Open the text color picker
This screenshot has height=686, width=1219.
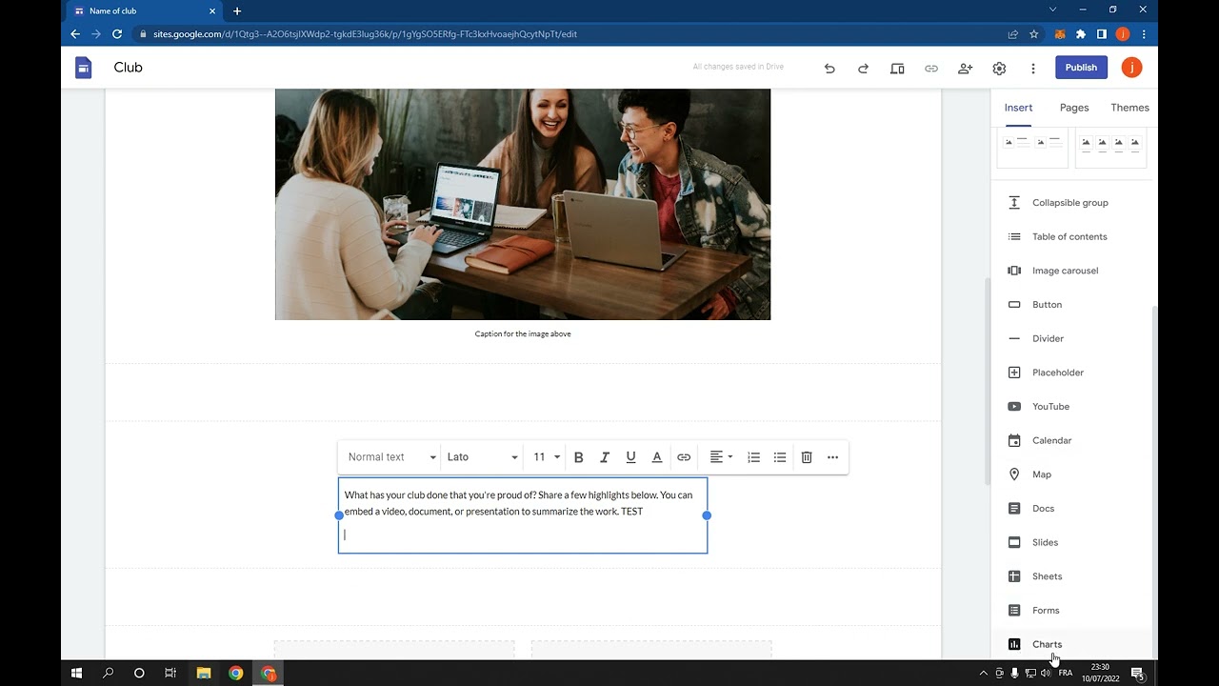pyautogui.click(x=657, y=457)
